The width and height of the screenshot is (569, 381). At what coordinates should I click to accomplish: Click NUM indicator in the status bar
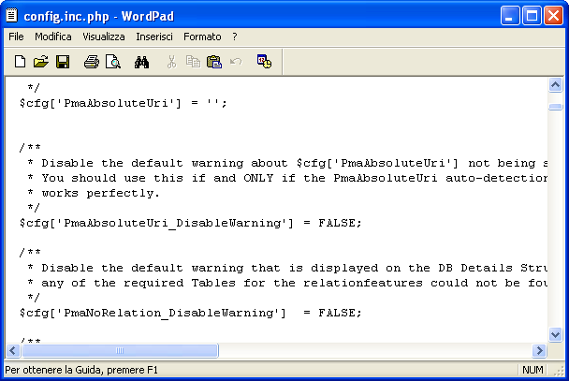pyautogui.click(x=533, y=370)
